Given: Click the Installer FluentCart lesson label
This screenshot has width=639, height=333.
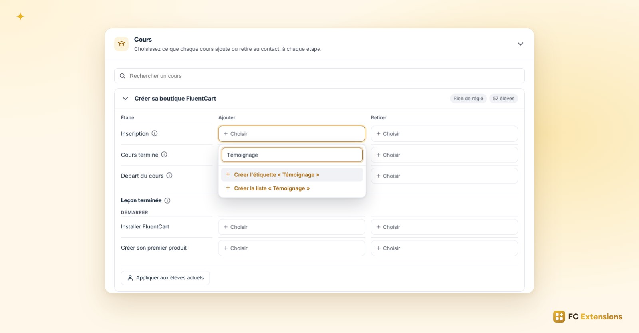Looking at the screenshot, I should click(x=145, y=226).
